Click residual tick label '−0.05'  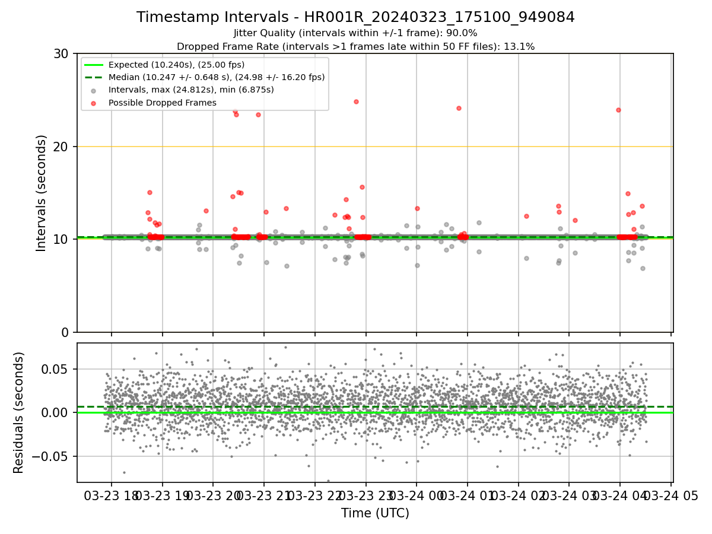pos(50,456)
